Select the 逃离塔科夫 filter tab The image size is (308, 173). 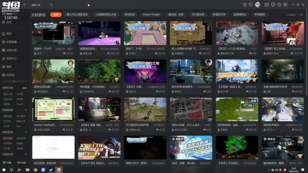pos(240,15)
